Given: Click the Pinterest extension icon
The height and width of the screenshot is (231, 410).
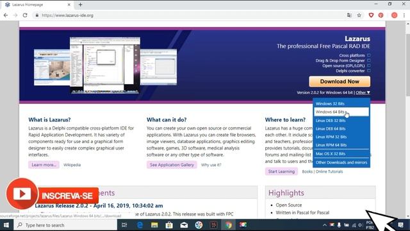Looking at the screenshot, I should (x=381, y=15).
